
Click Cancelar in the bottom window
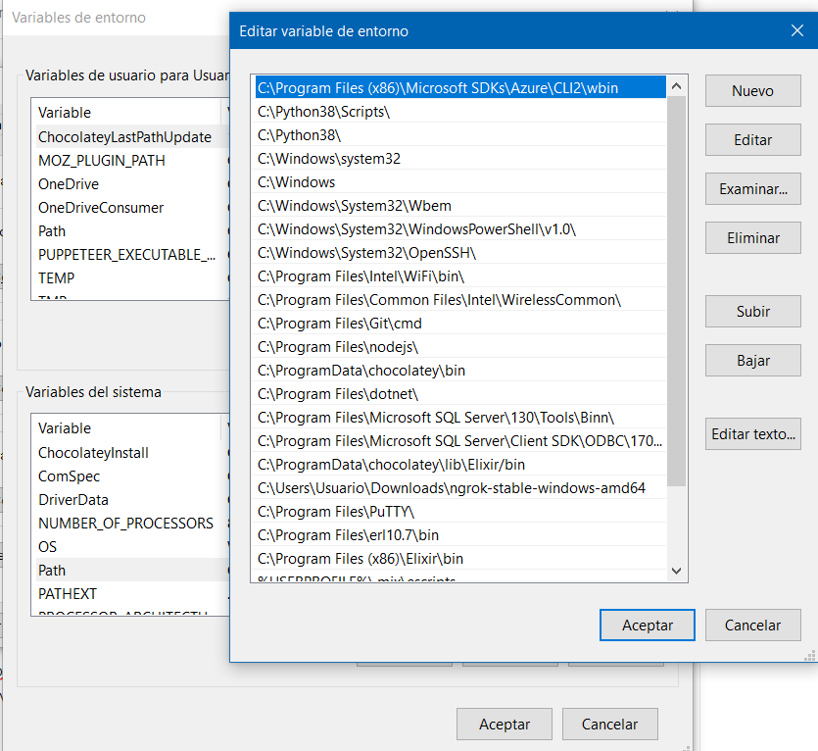point(609,725)
